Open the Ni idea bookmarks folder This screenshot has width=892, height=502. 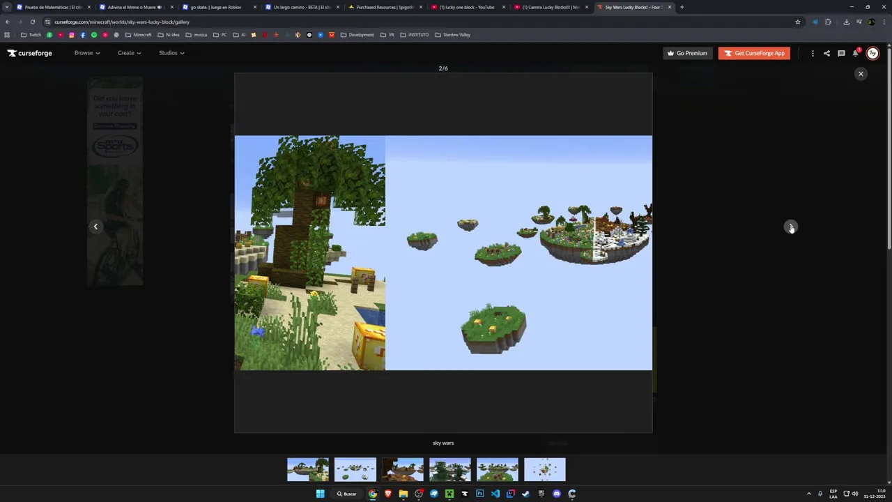tap(169, 35)
